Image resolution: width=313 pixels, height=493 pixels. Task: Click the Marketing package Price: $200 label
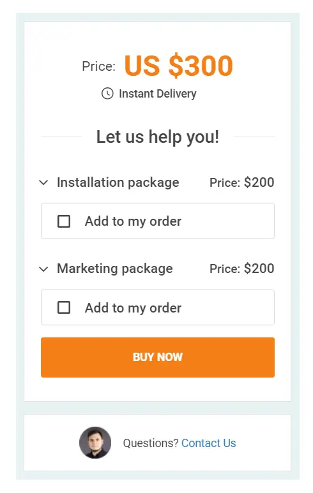pyautogui.click(x=242, y=269)
